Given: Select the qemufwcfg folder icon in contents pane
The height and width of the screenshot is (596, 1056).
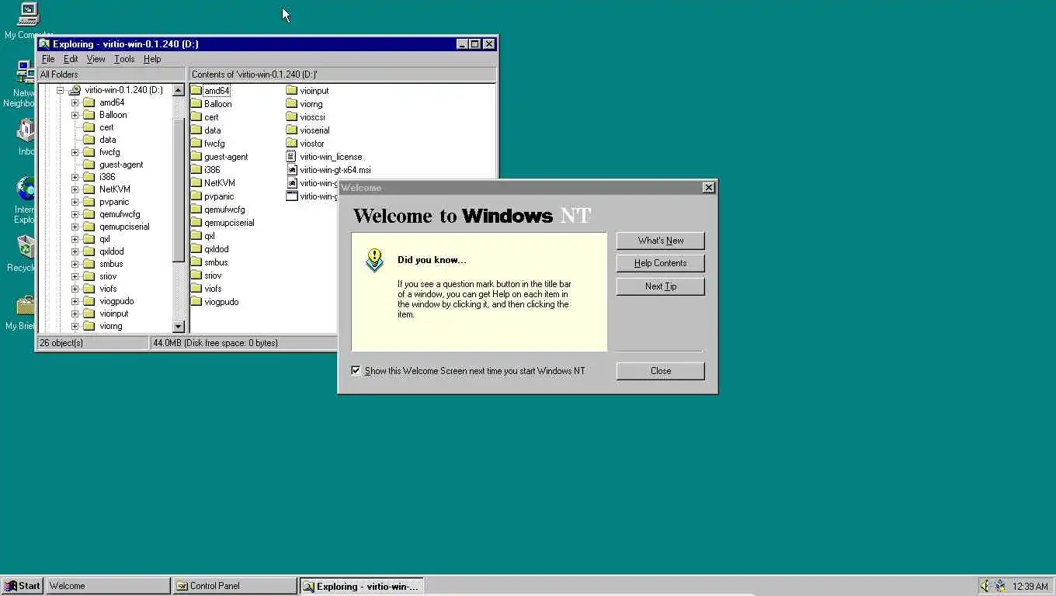Looking at the screenshot, I should (196, 210).
